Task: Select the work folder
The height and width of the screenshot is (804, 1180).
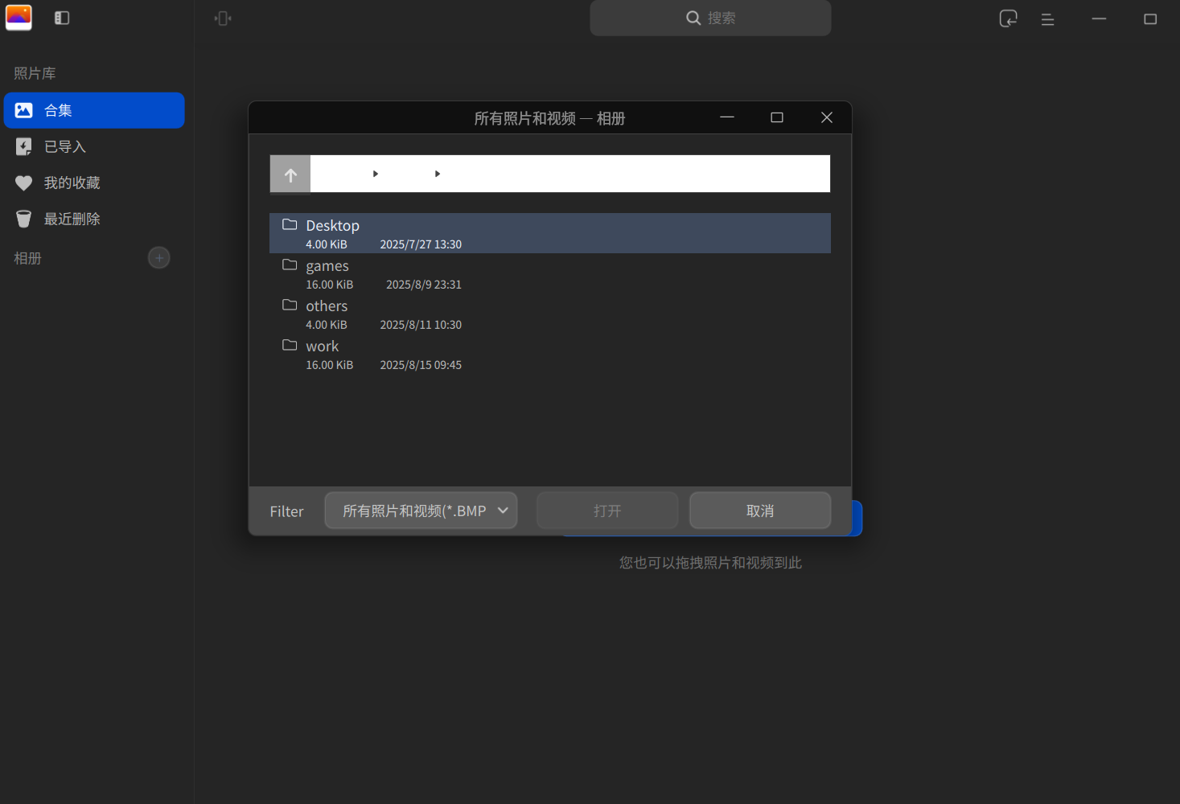Action: 550,354
